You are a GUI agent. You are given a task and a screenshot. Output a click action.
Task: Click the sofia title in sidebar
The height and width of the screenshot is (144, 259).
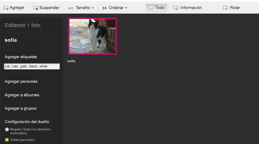coord(11,40)
